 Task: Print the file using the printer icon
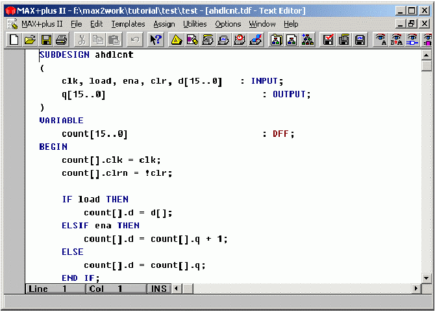[62, 40]
